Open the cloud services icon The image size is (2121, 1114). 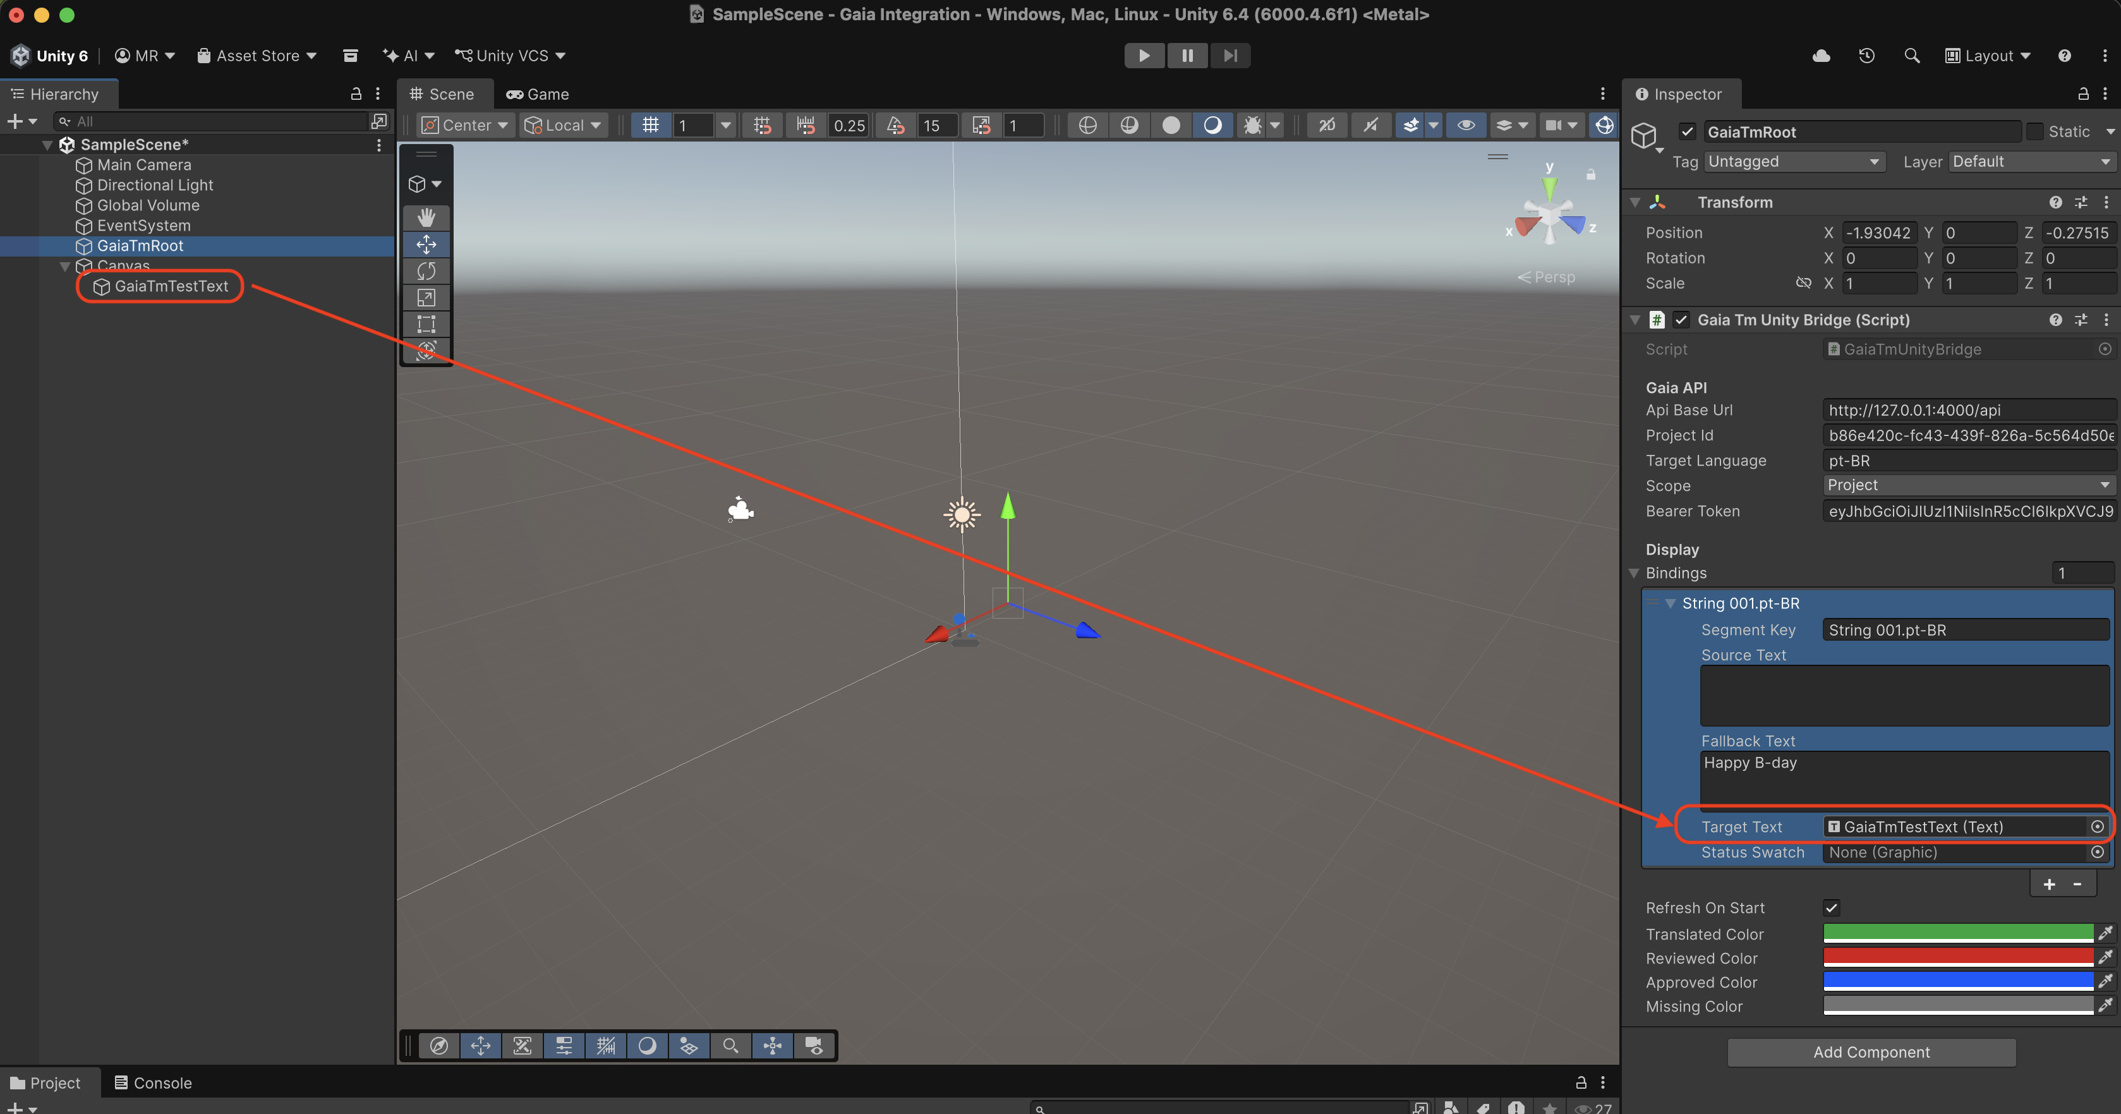coord(1822,55)
